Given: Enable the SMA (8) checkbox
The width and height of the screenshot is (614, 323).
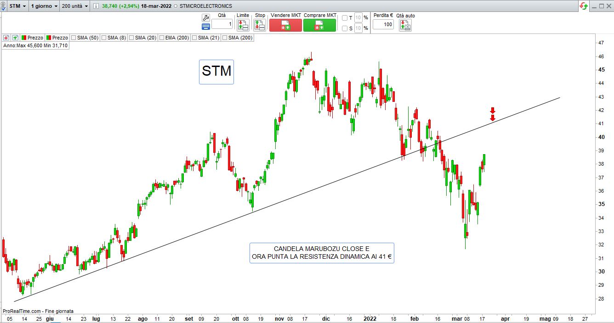Looking at the screenshot, I should (x=104, y=38).
